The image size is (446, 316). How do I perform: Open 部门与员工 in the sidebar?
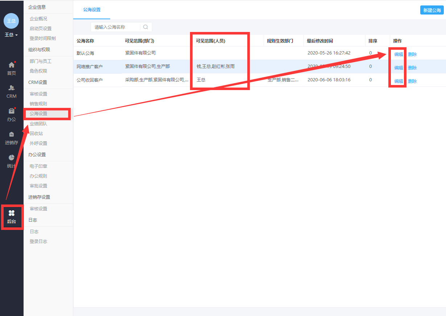point(41,61)
